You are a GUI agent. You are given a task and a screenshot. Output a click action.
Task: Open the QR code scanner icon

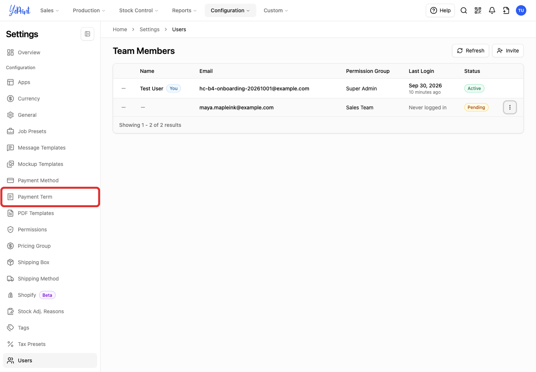click(x=478, y=10)
